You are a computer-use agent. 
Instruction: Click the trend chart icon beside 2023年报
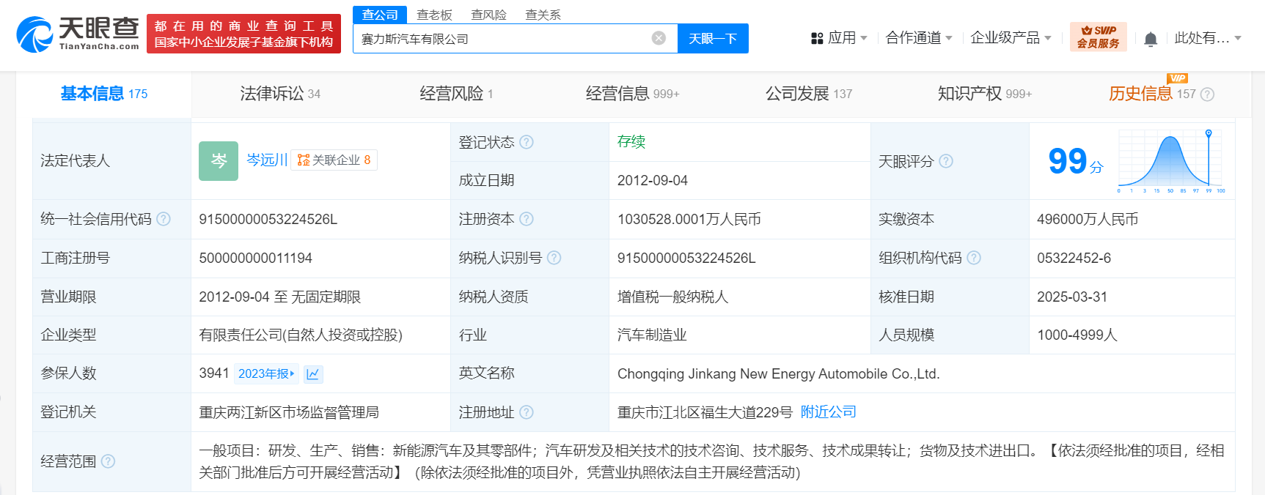click(x=313, y=374)
